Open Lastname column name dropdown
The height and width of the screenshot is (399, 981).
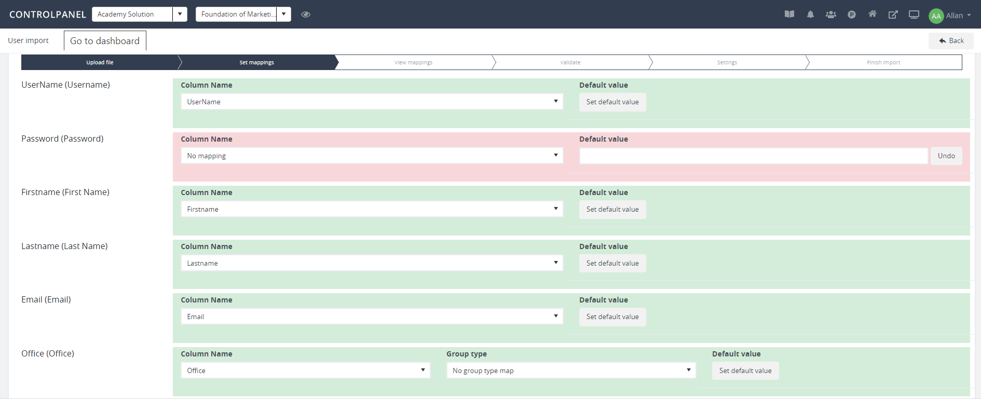coord(372,263)
